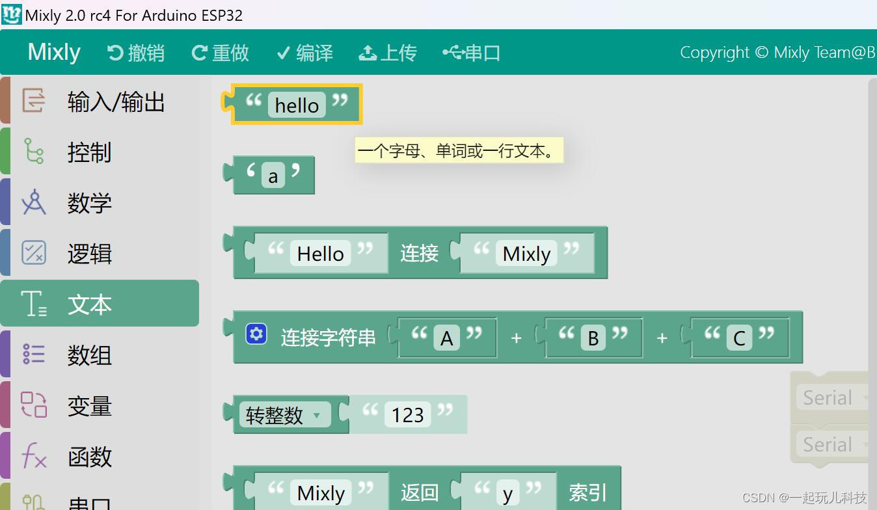Click the A string field
877x510 pixels.
pyautogui.click(x=446, y=338)
